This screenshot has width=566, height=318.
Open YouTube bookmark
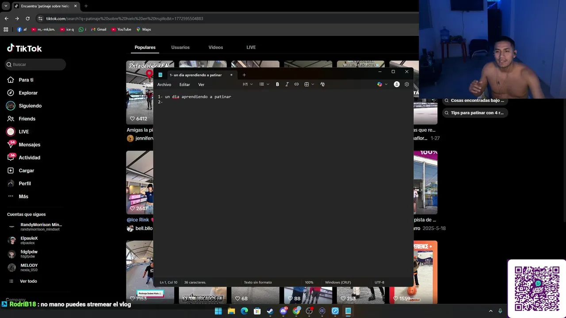pos(121,30)
